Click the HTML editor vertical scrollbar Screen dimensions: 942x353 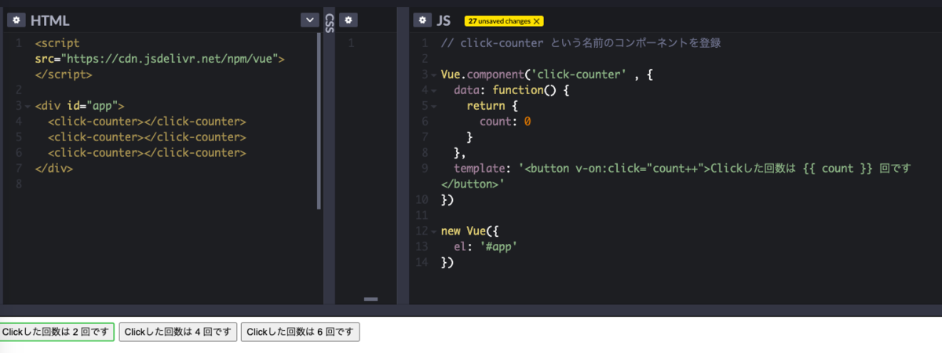pyautogui.click(x=318, y=122)
